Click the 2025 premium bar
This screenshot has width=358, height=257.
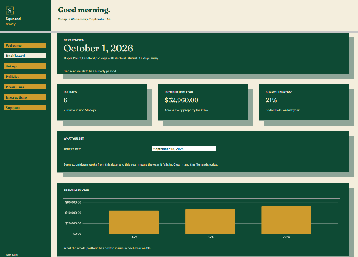click(x=210, y=221)
